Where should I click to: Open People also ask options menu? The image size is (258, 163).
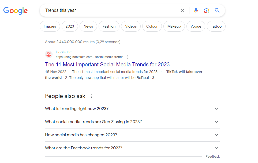[x=91, y=96]
